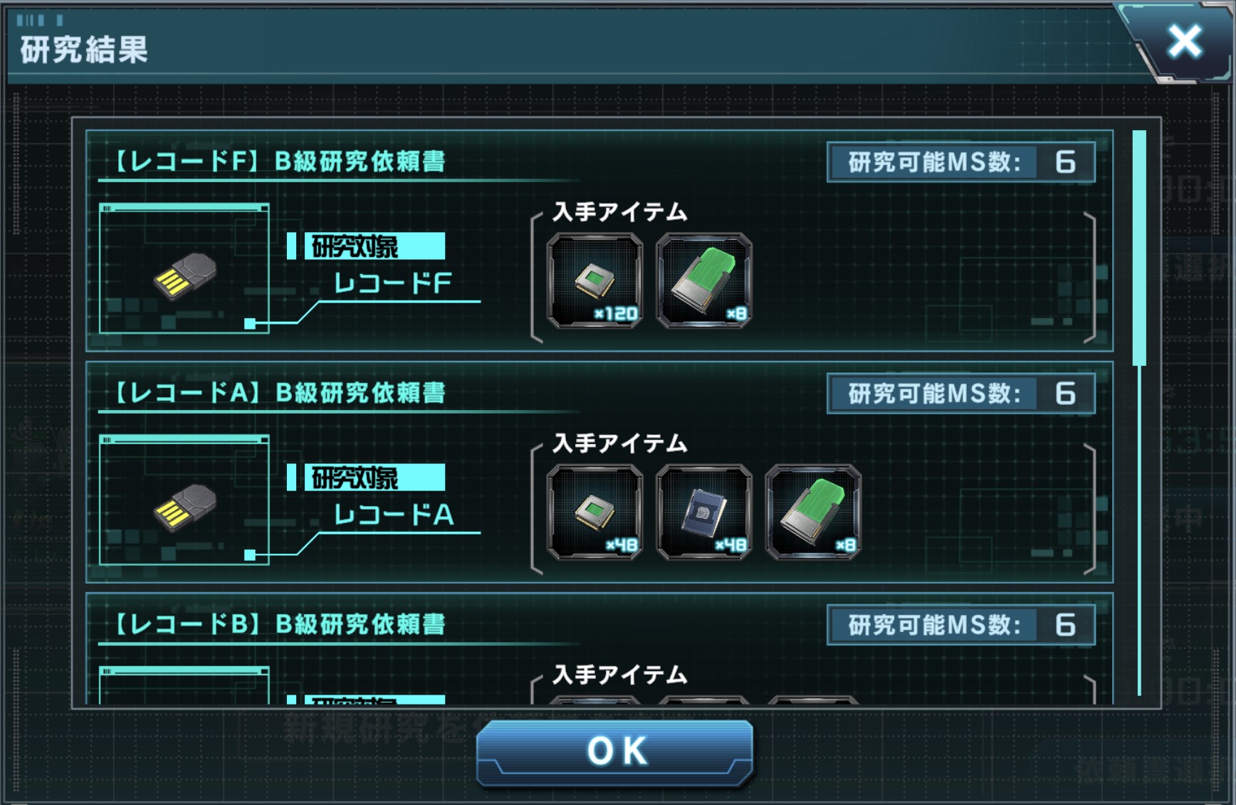This screenshot has width=1236, height=805.
Task: Select the x8 green memory card in Record F
Action: coord(703,280)
